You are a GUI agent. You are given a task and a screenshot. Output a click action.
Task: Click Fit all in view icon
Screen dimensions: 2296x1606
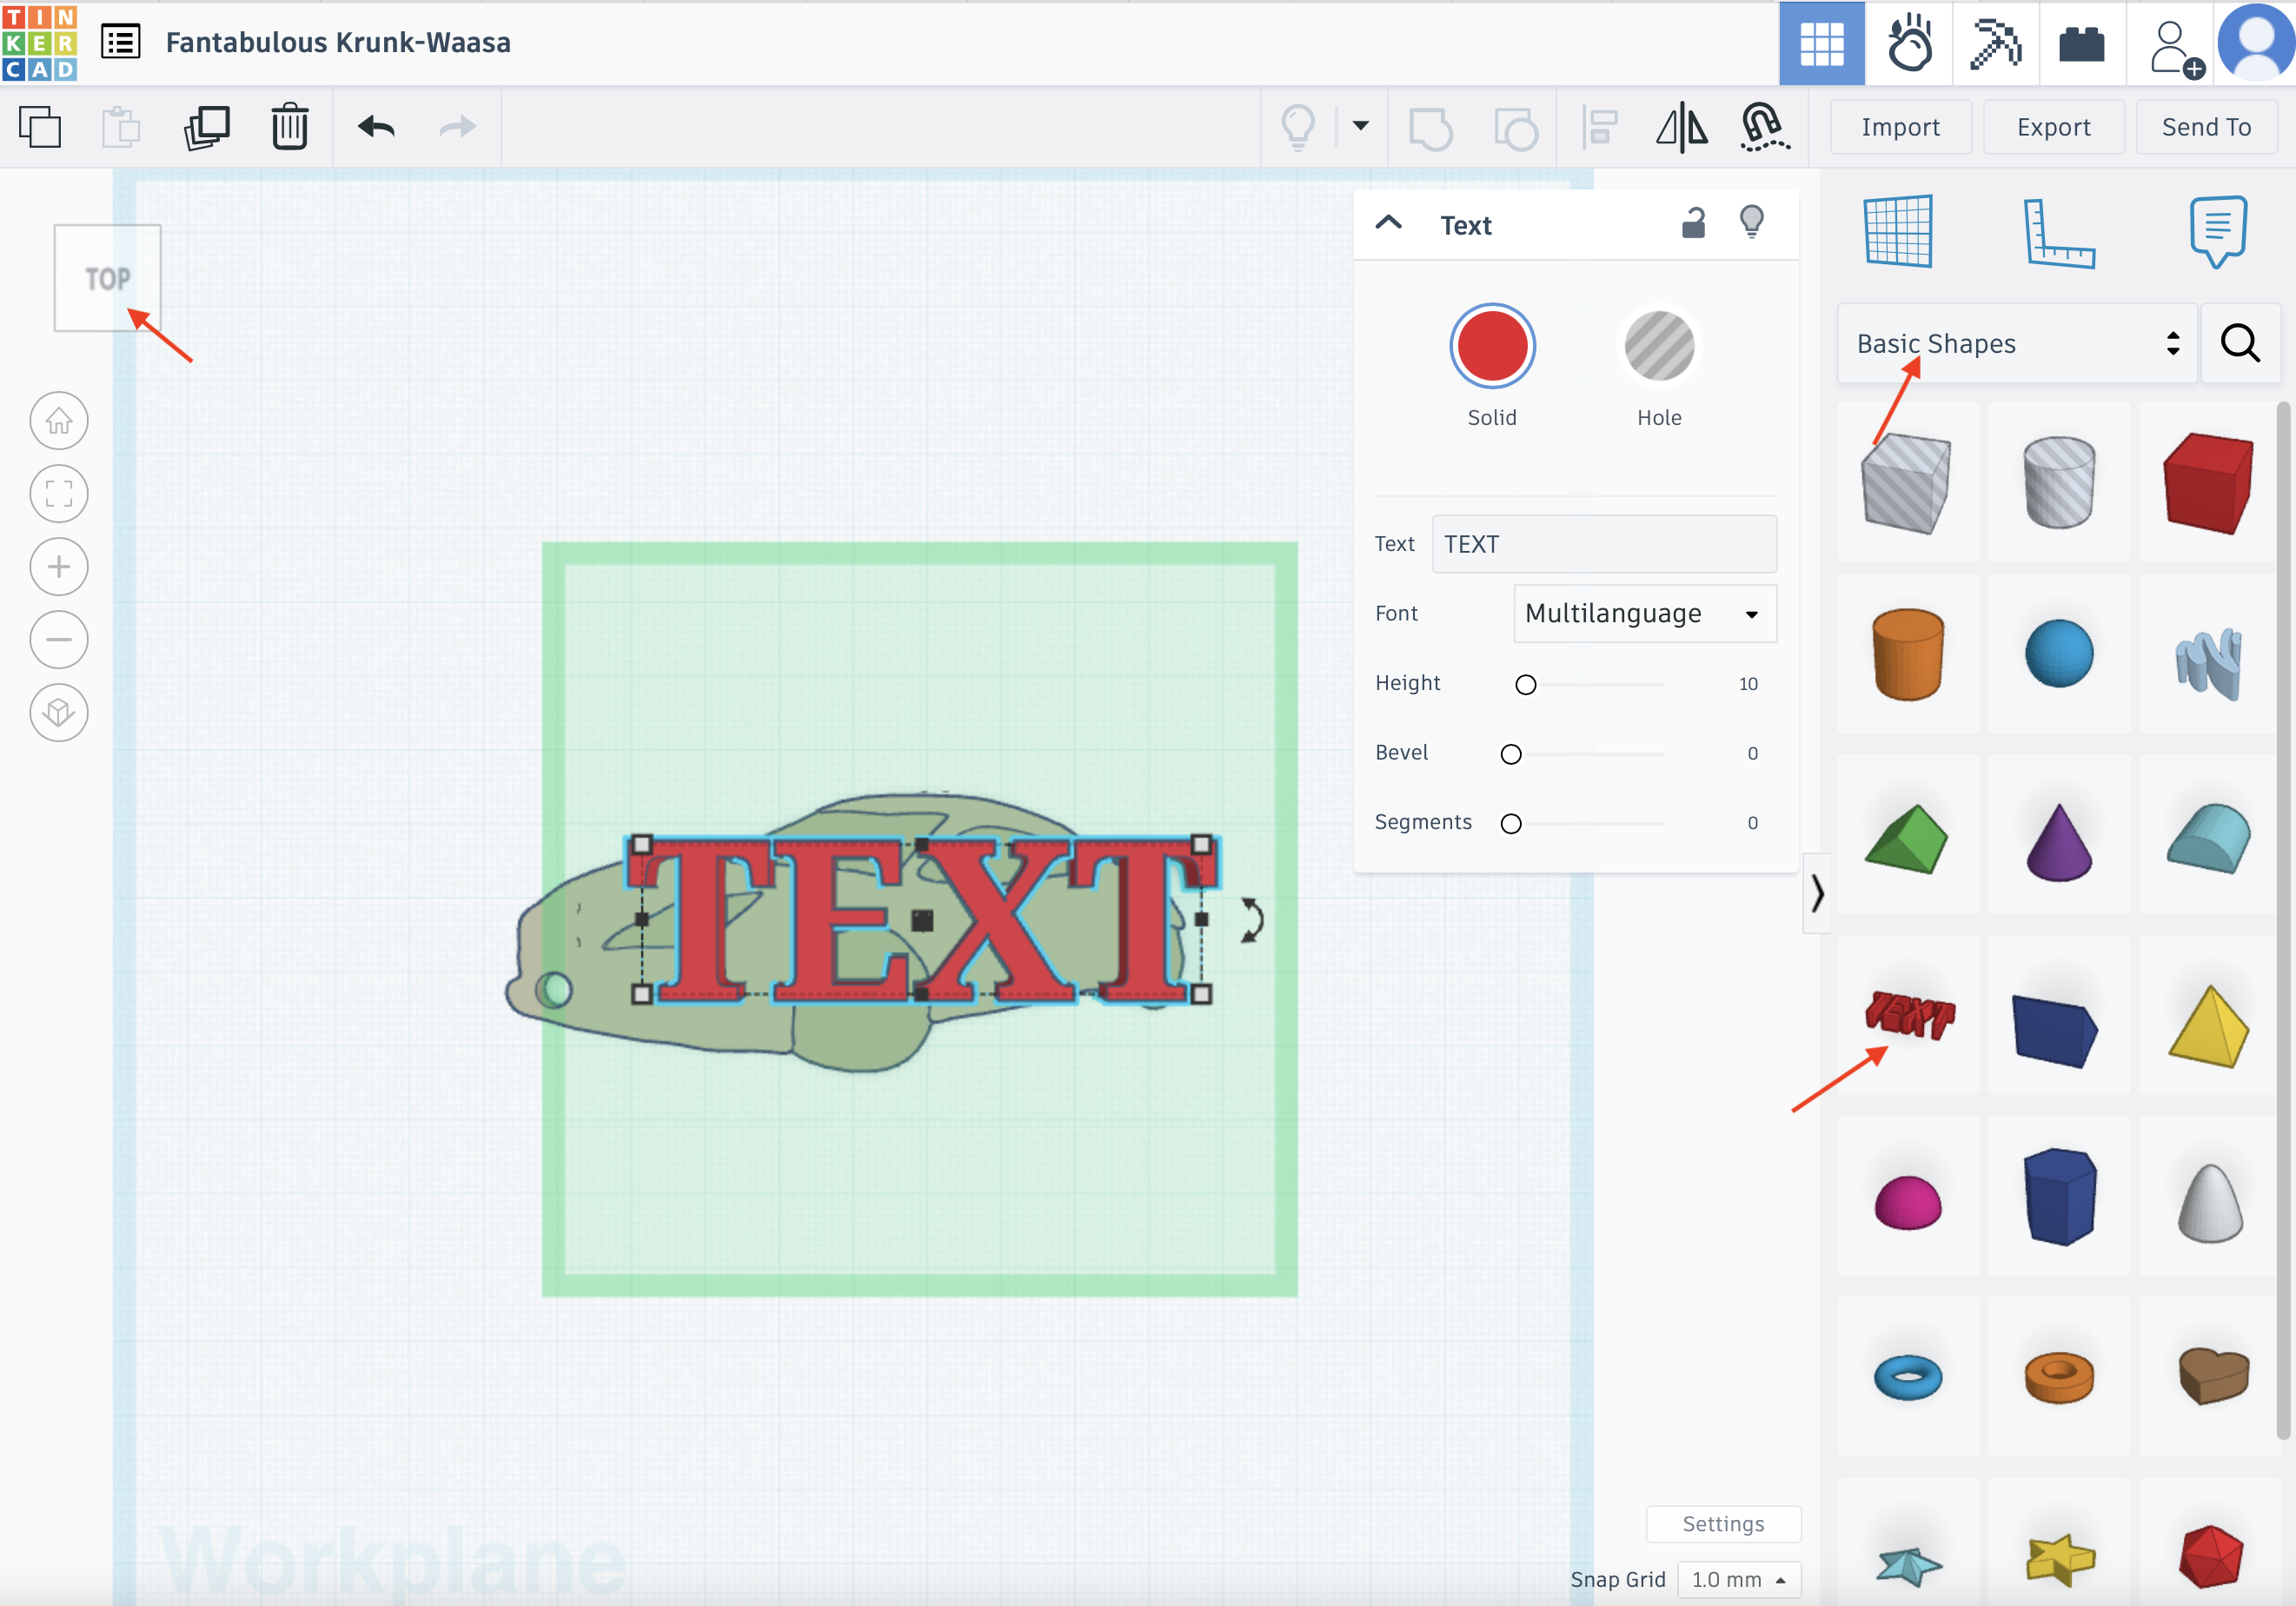(59, 494)
